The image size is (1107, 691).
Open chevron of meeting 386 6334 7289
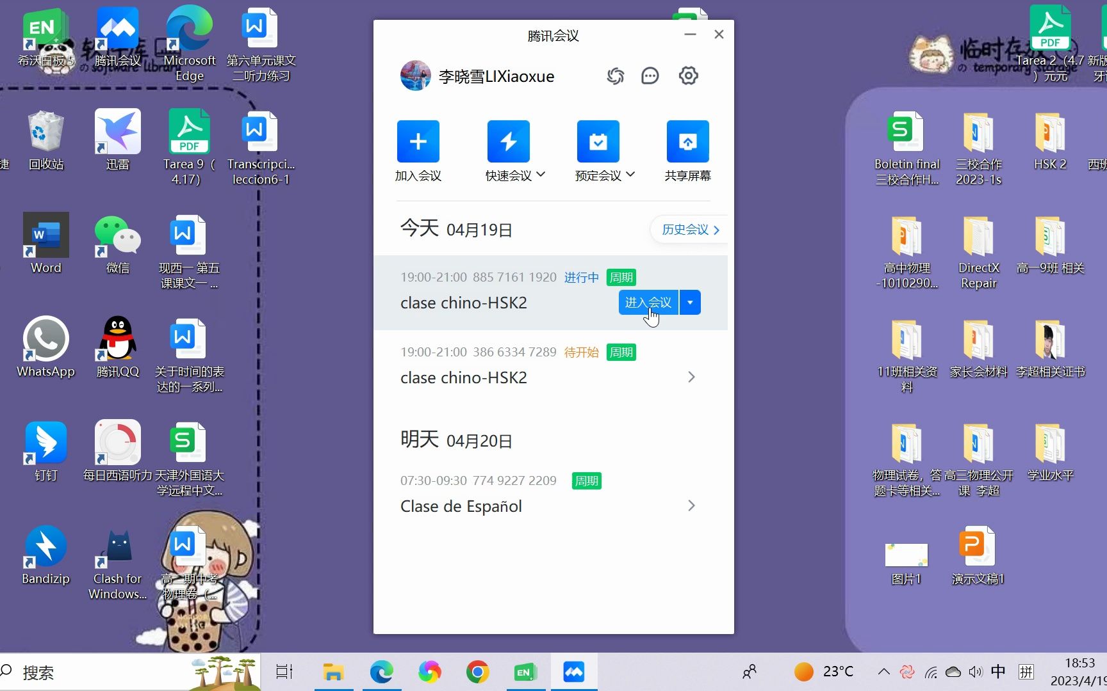tap(691, 377)
